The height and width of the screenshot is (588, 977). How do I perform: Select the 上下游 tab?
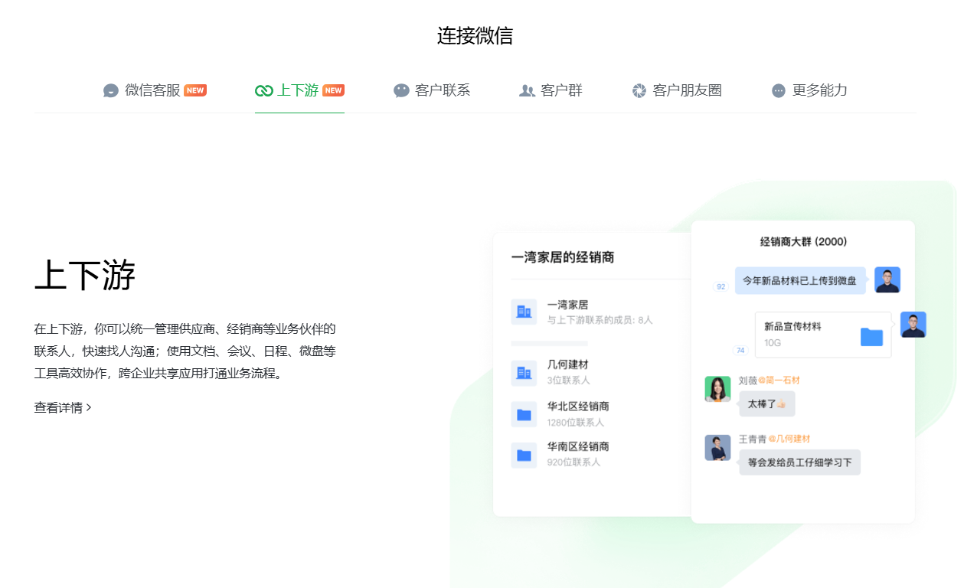pos(299,90)
